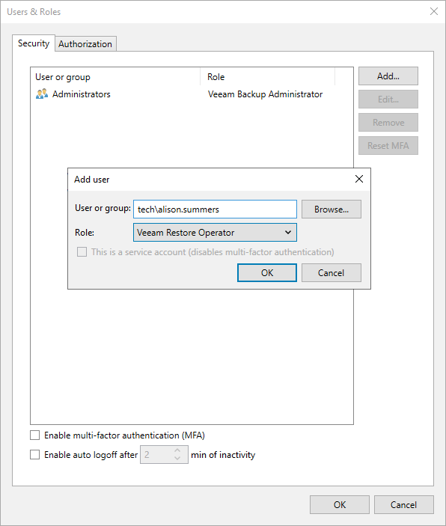The width and height of the screenshot is (446, 526).
Task: Click the Administrators group icon
Action: pos(42,94)
